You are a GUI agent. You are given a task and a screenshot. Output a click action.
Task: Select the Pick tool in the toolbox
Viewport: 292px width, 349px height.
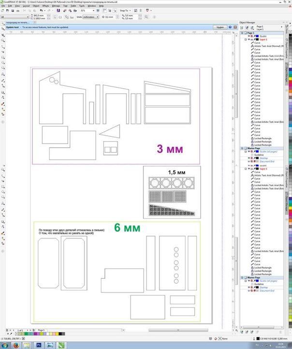[3, 34]
